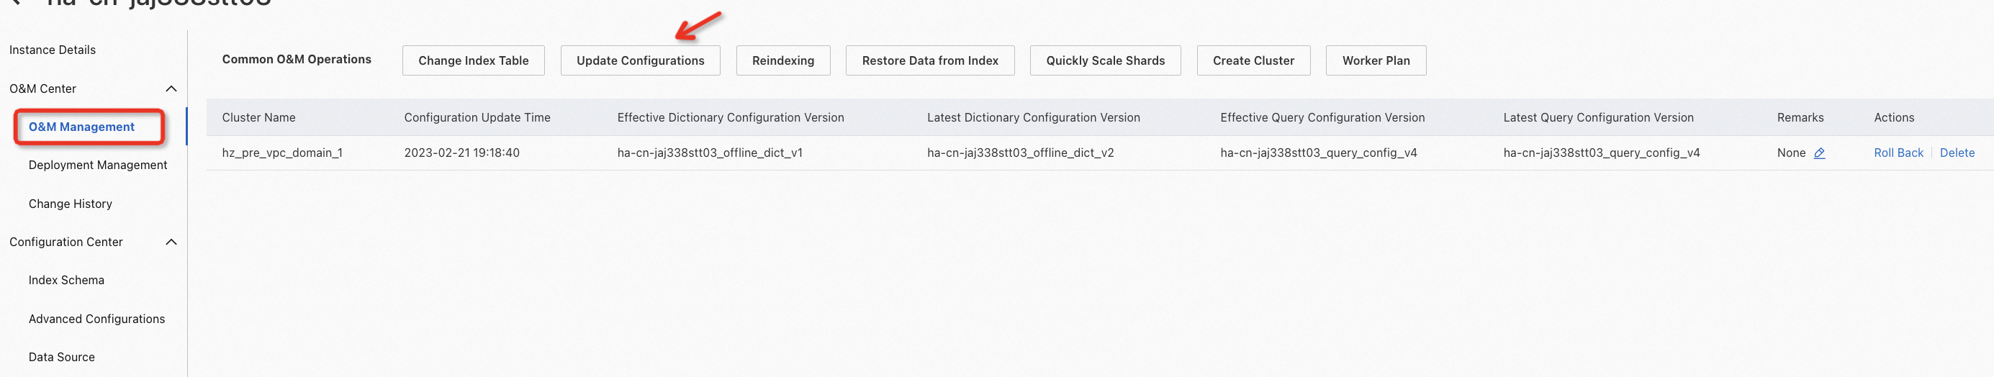Click the Change Index Table button

pyautogui.click(x=473, y=60)
